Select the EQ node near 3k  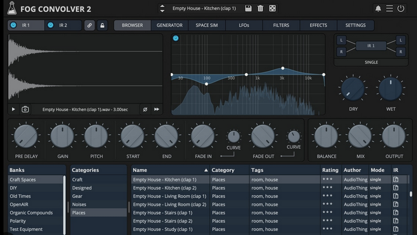pyautogui.click(x=283, y=68)
